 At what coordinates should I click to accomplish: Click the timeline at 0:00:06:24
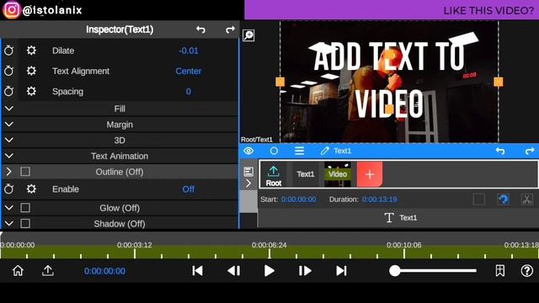269,245
